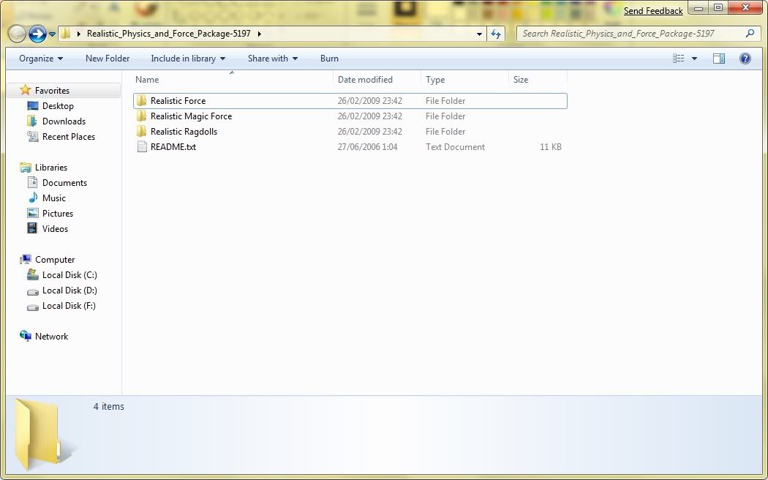Open recent pages dropdown arrow
This screenshot has width=768, height=480.
52,34
